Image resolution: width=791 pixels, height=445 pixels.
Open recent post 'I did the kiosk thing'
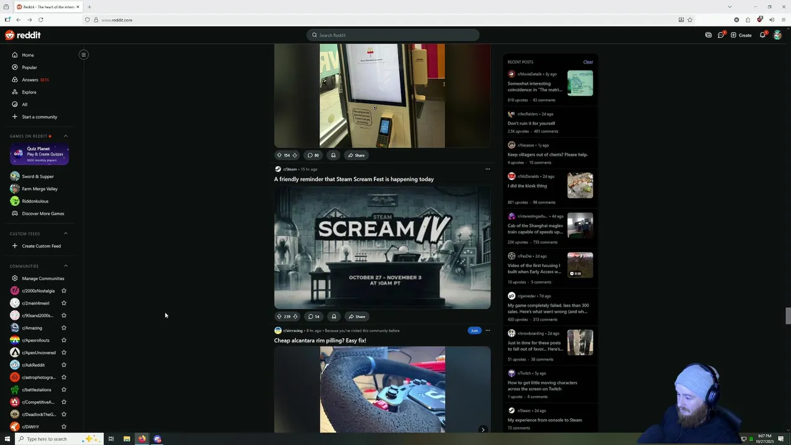(527, 186)
